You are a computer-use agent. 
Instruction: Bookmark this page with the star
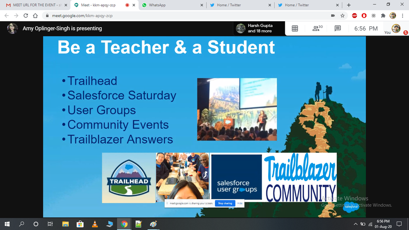click(x=342, y=16)
